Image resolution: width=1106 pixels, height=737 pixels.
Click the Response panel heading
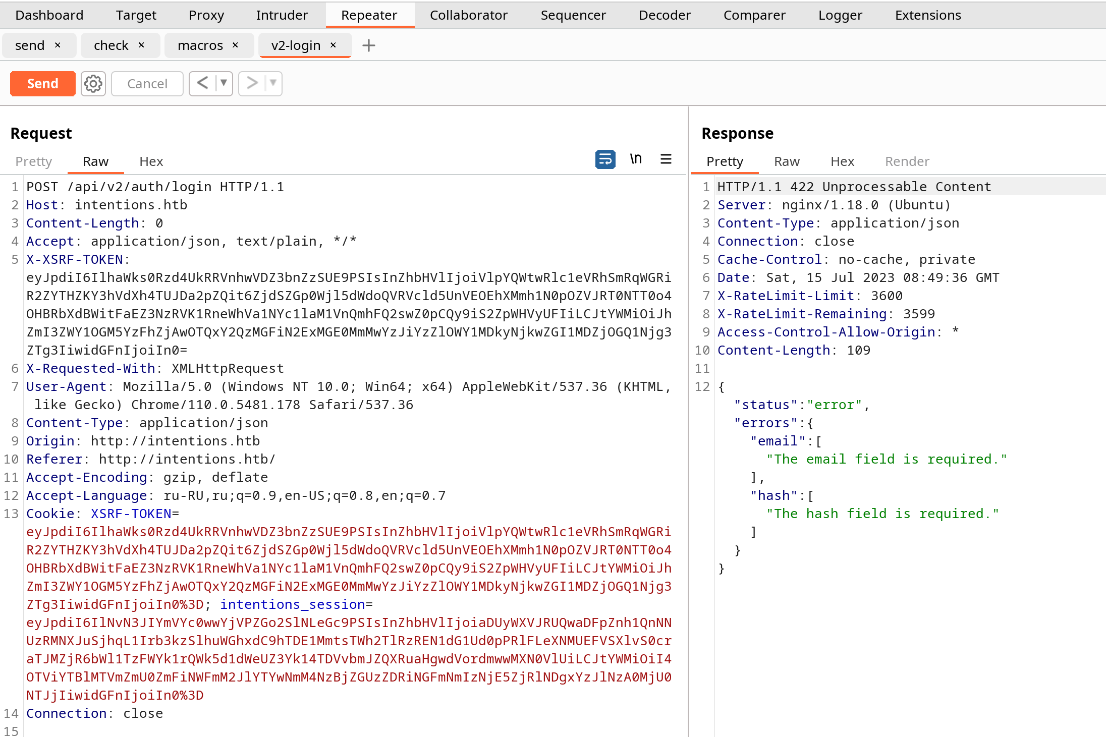(738, 133)
